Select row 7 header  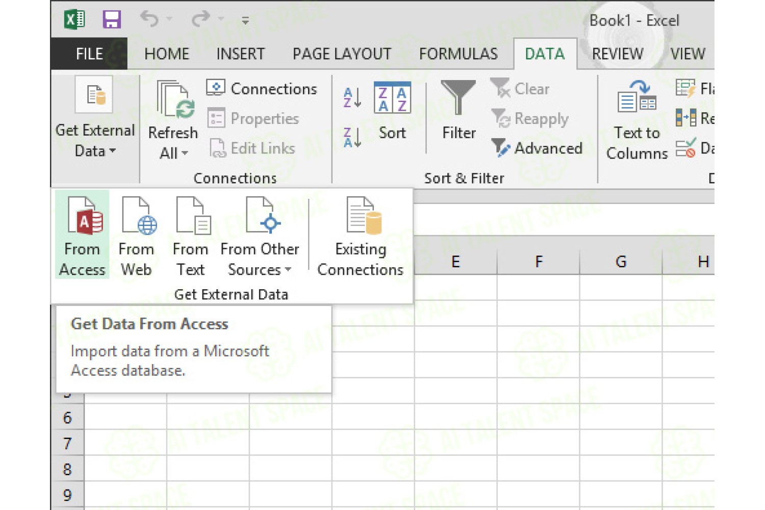tap(67, 443)
